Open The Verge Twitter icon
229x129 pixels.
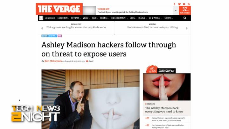click(x=179, y=4)
